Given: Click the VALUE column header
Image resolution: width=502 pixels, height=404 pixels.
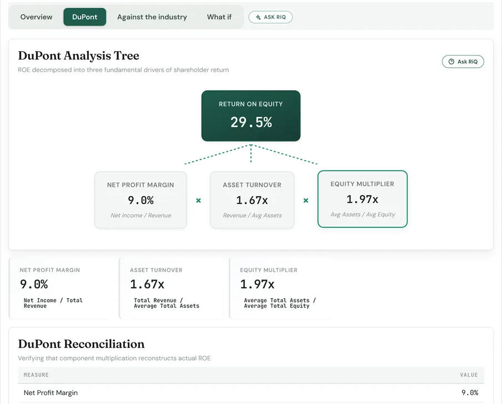Looking at the screenshot, I should tap(469, 375).
